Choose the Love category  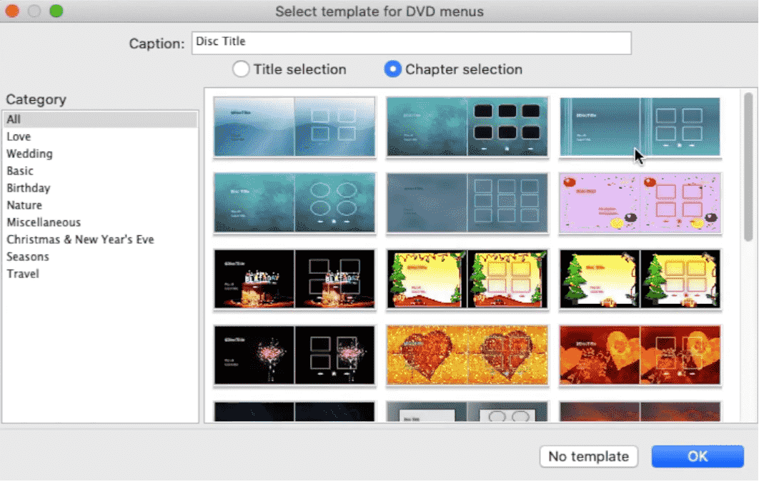click(x=19, y=137)
